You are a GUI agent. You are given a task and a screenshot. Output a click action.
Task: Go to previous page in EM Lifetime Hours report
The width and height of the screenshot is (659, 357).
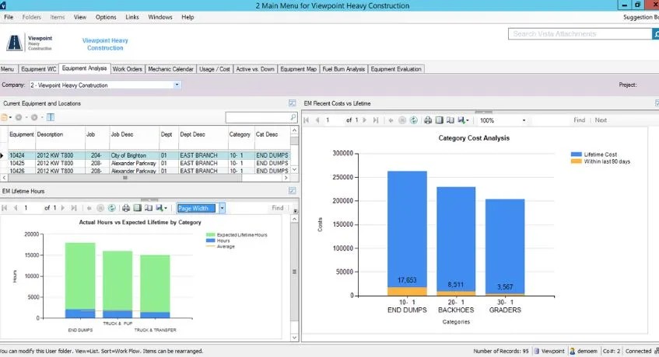click(x=16, y=208)
